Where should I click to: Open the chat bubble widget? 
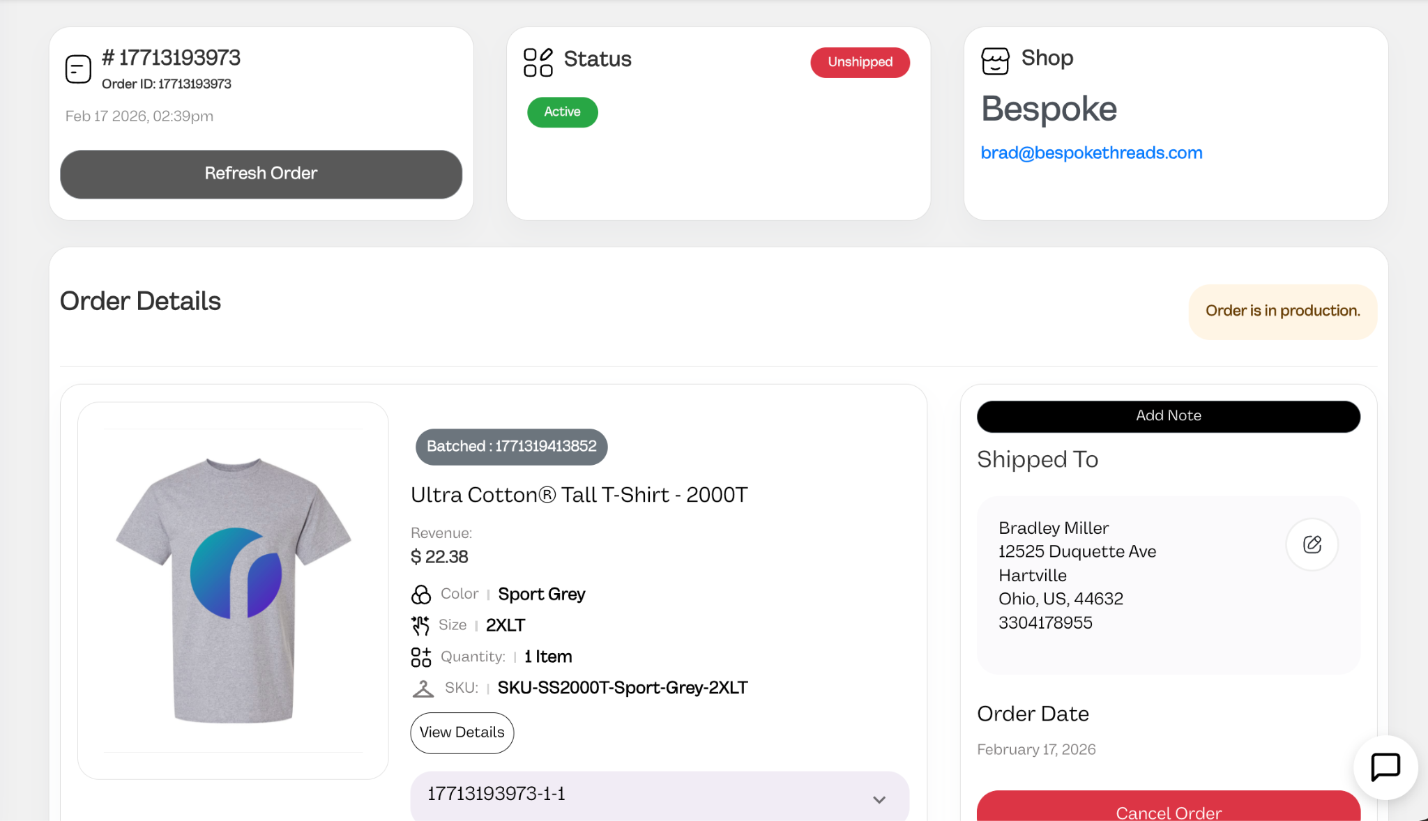pos(1385,767)
